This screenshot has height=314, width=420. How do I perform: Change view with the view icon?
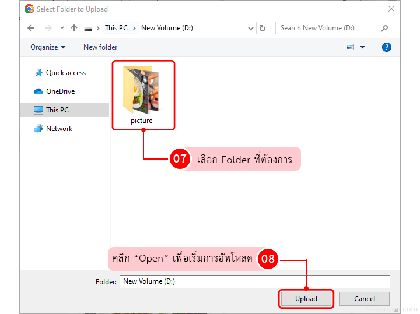[350, 47]
